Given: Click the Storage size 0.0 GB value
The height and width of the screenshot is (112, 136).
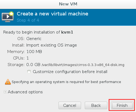Looking at the screenshot, I should click(33, 65).
